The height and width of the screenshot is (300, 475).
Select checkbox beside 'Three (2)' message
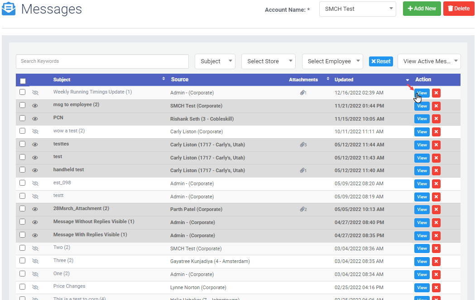pyautogui.click(x=23, y=261)
